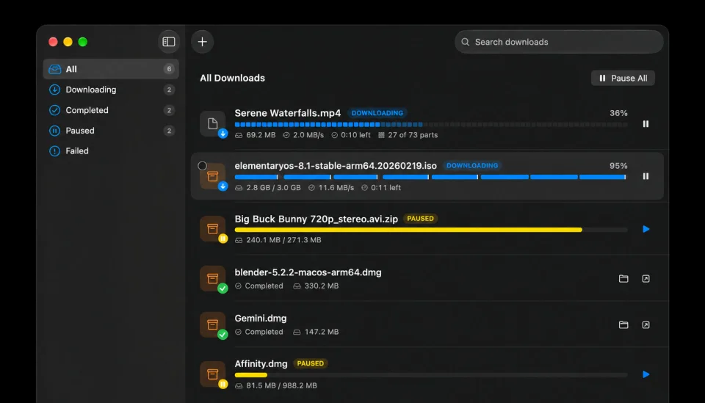Click the 36% progress value

(x=618, y=113)
